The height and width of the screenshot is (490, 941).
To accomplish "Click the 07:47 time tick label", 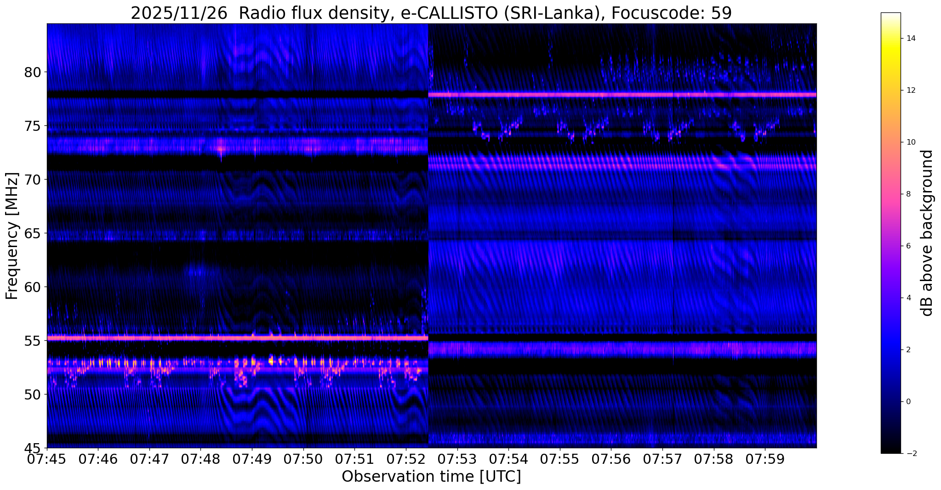I will [x=149, y=459].
